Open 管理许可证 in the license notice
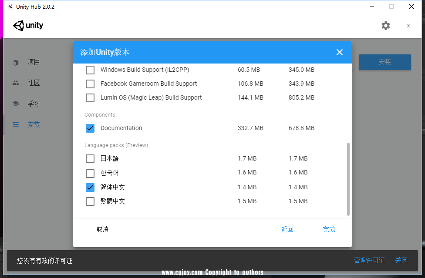The height and width of the screenshot is (278, 425). (x=369, y=261)
